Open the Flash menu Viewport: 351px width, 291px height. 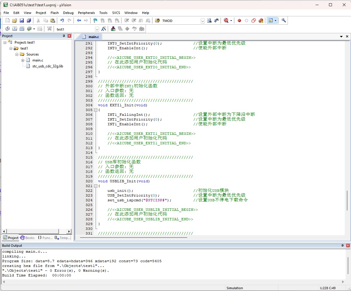(x=54, y=13)
